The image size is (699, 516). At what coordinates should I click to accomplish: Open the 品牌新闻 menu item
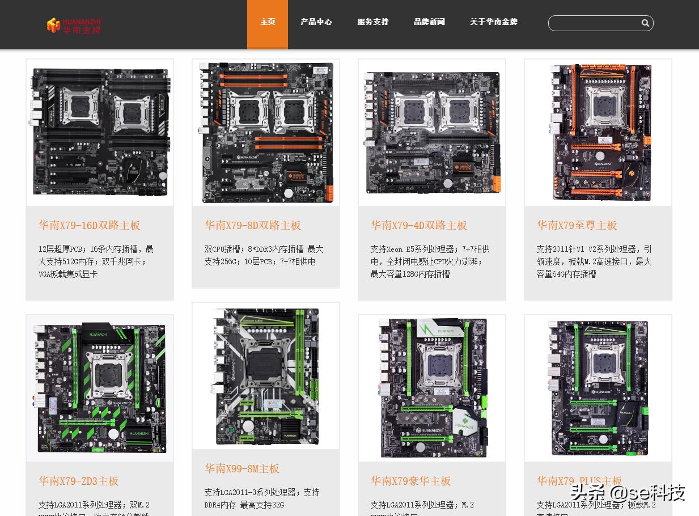click(429, 22)
